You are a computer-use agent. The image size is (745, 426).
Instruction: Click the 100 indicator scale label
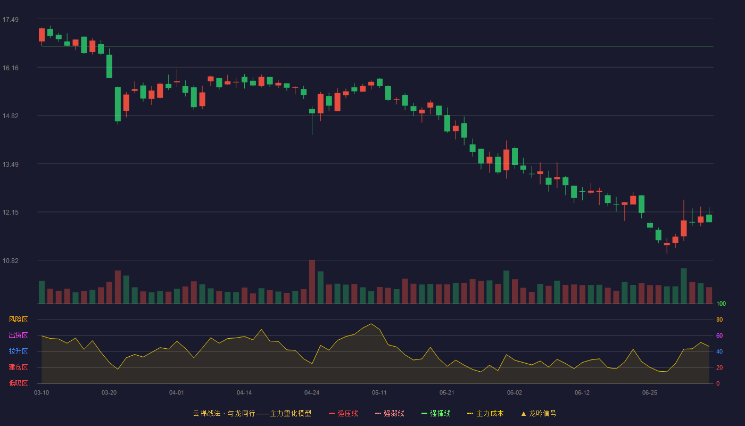point(721,304)
